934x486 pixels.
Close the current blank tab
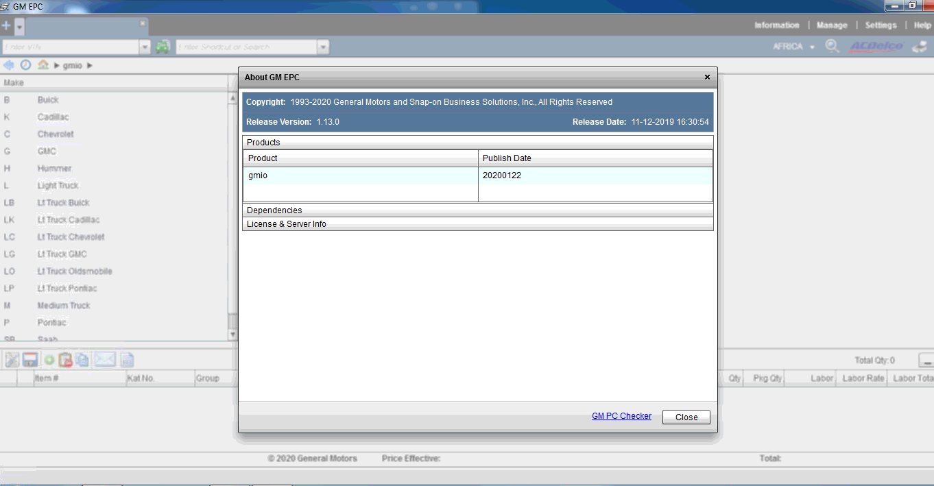click(143, 23)
